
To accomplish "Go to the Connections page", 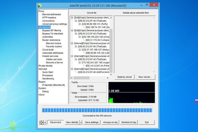I will (48, 21).
